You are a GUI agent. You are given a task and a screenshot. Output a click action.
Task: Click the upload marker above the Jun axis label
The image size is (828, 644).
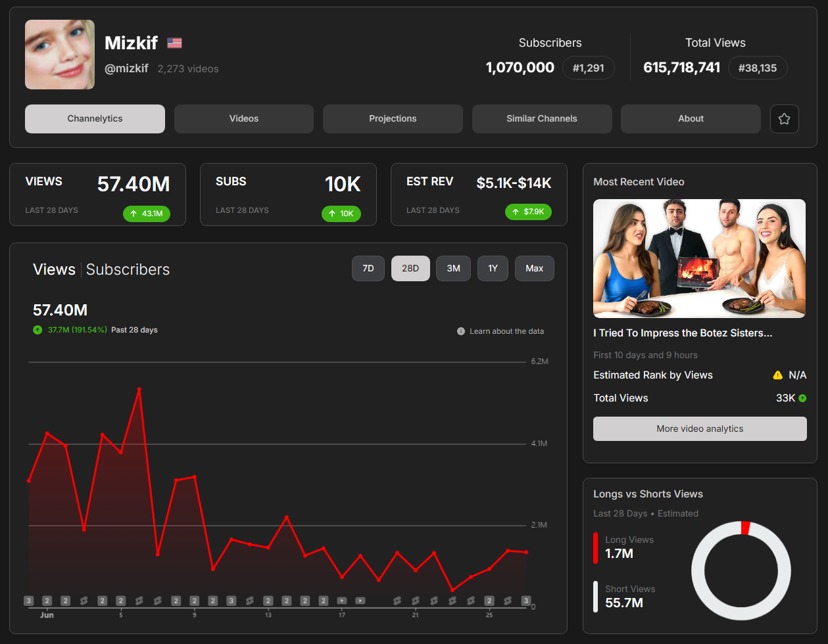pyautogui.click(x=47, y=601)
